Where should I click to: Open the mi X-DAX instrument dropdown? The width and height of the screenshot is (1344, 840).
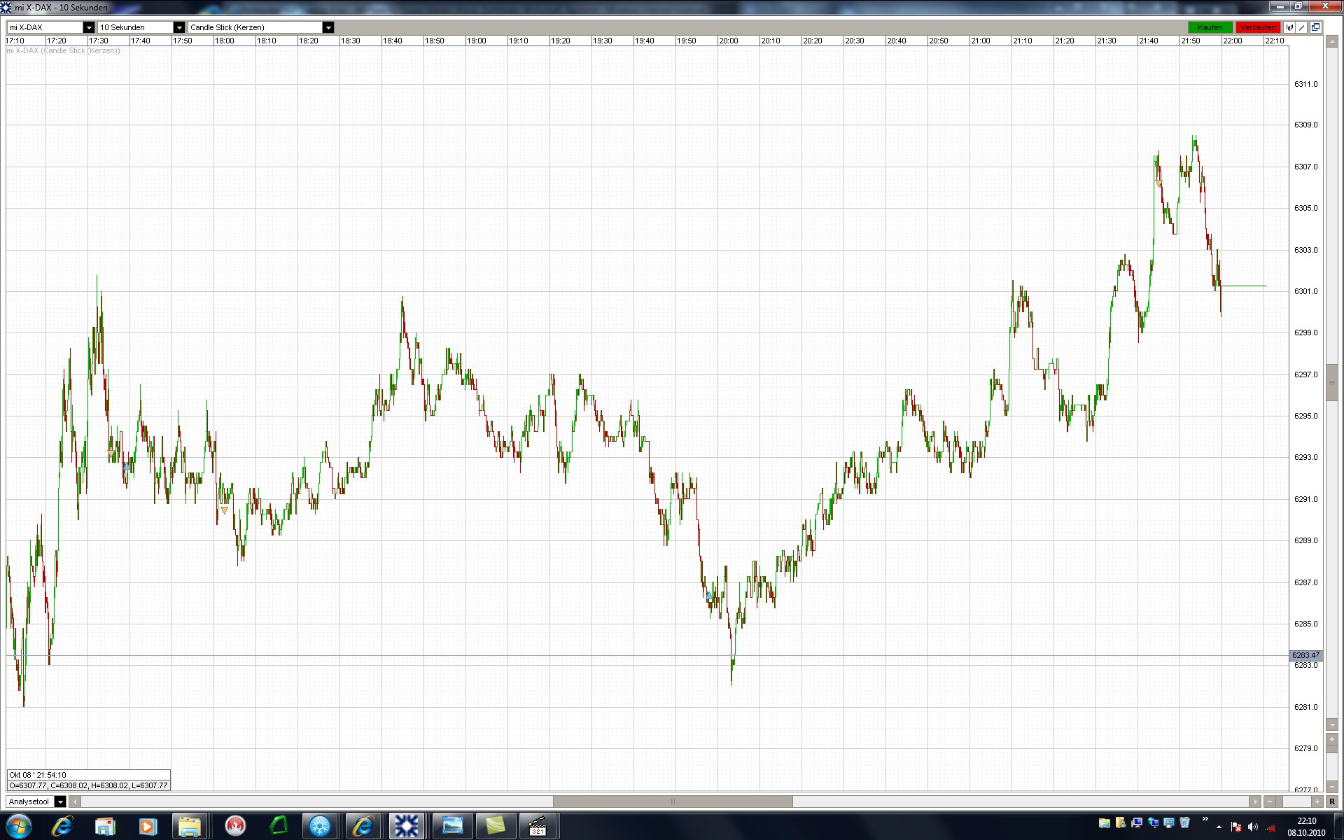pyautogui.click(x=89, y=27)
